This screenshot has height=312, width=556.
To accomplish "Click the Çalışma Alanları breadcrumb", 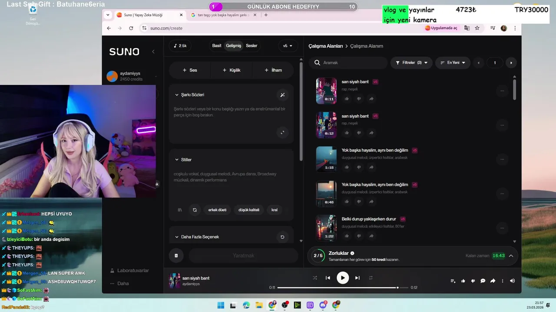I will tap(326, 46).
